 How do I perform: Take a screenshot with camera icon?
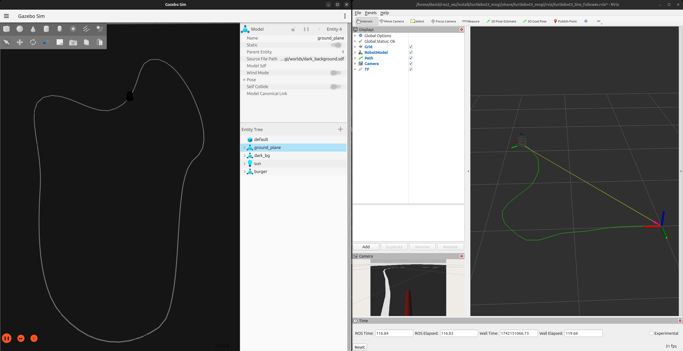[73, 42]
